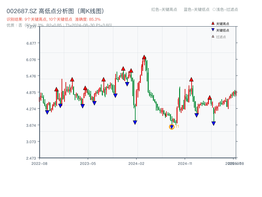Screen dimensions: 262x197
Task: Click the red 关键高点 triangle legend icon
Action: pyautogui.click(x=213, y=23)
